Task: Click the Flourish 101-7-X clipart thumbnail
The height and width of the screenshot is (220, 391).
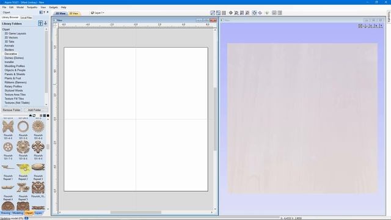Action: coord(8,147)
